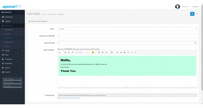This screenshot has width=203, height=108.
Task: Open Modifications submenu item
Action: coord(12,42)
